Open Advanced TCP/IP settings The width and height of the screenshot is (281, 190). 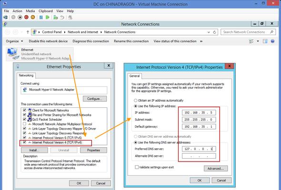(216, 169)
